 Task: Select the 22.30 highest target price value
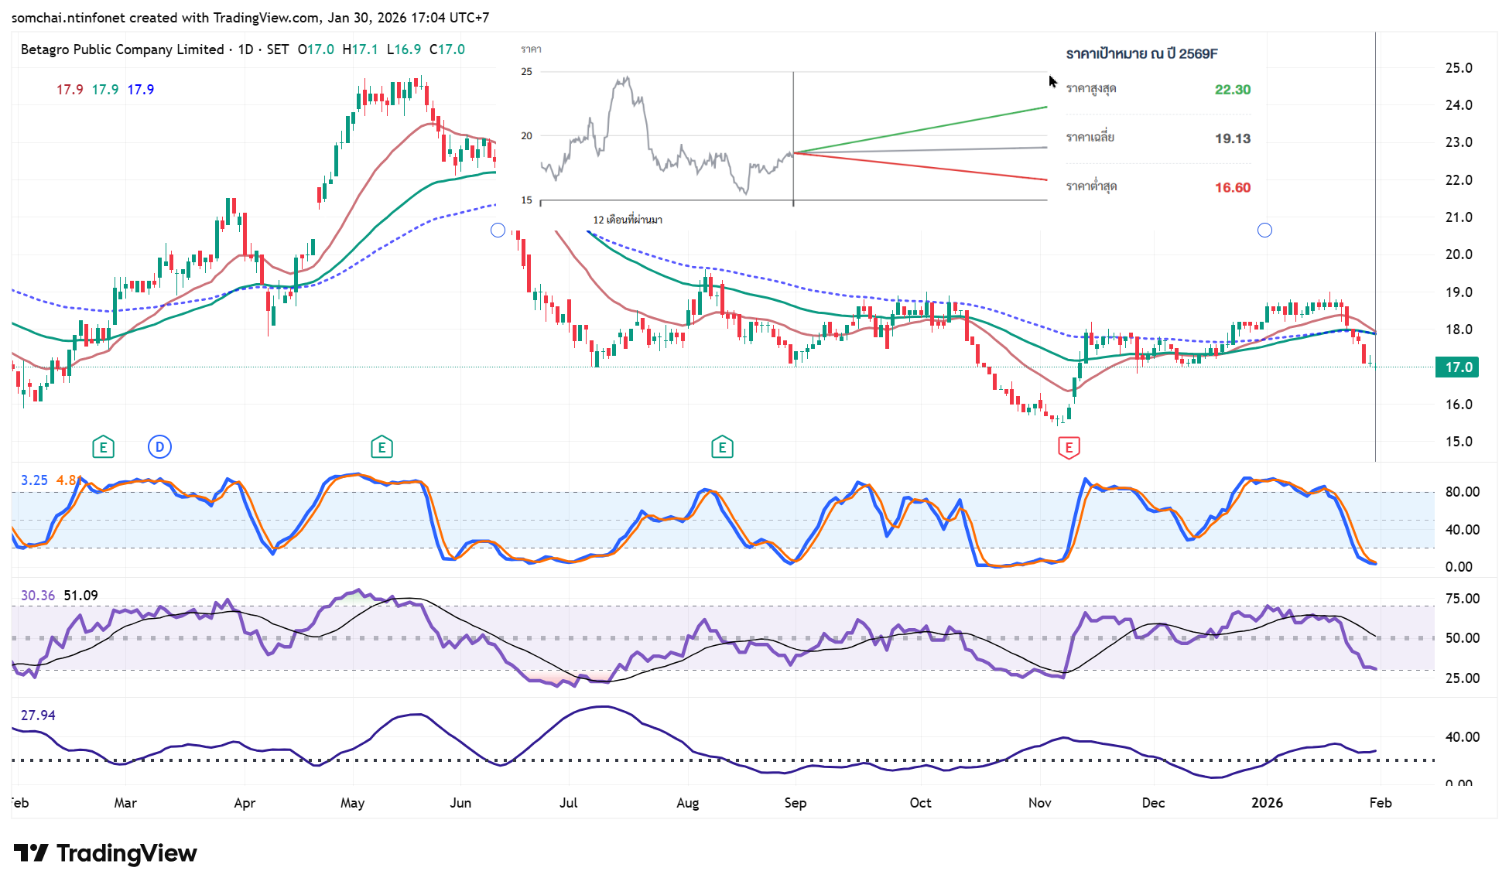(x=1232, y=90)
